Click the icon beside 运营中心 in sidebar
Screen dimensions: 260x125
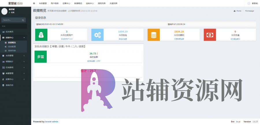(3, 79)
